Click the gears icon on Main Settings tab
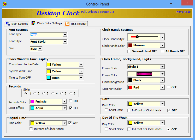 click(x=8, y=24)
